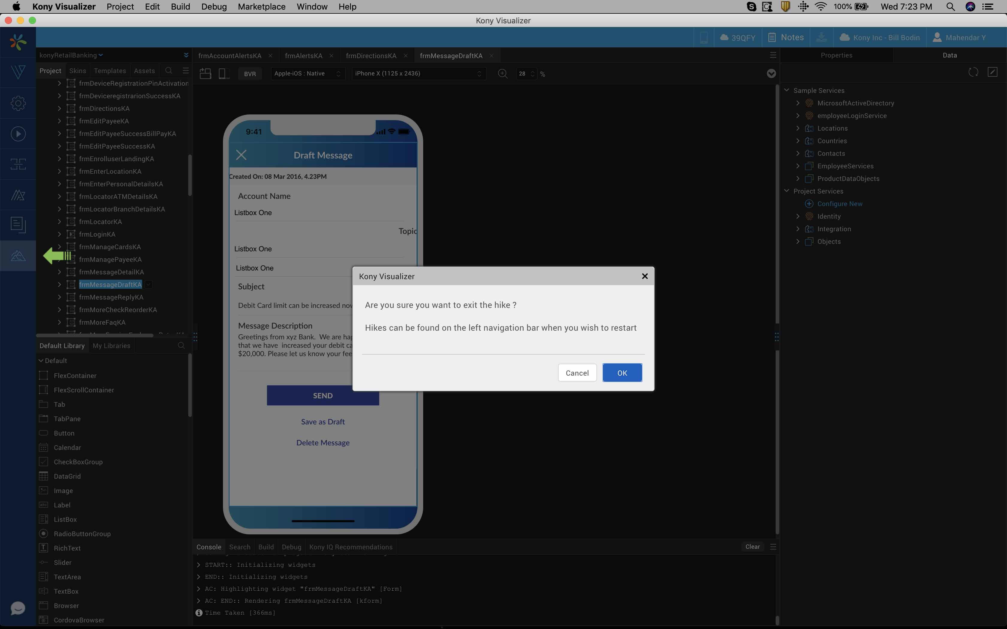Viewport: 1007px width, 629px height.
Task: Click Clear in the console
Action: coord(752,547)
